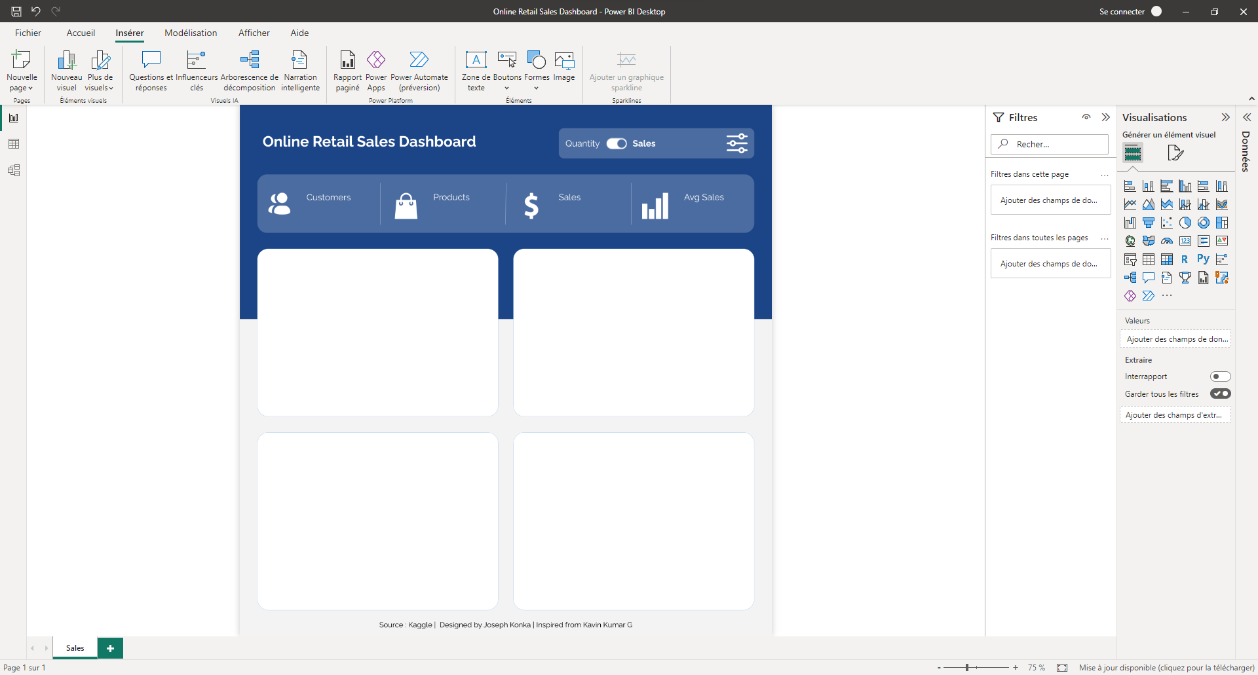
Task: Open the Format visual paintbrush tab
Action: [1175, 153]
